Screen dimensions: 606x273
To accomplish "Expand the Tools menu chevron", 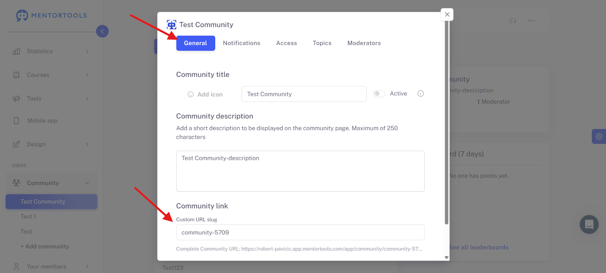I will click(x=87, y=99).
